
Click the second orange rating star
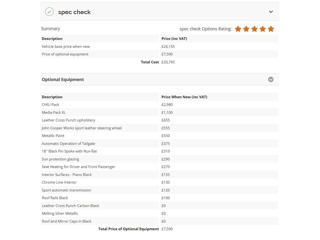click(246, 29)
